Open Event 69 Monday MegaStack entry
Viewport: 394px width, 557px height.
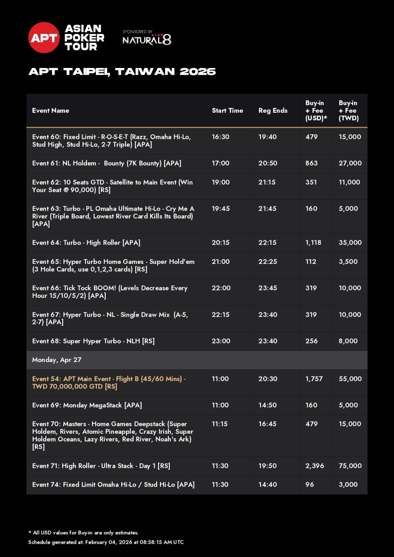click(87, 405)
